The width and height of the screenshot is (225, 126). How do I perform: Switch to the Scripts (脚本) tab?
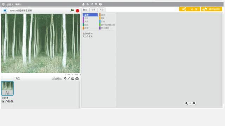pos(85,9)
